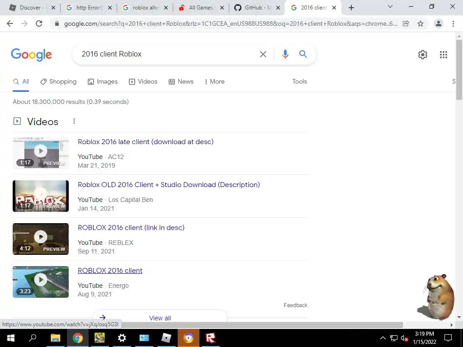Open 'Roblox 2016 late client' video link

pos(146,142)
